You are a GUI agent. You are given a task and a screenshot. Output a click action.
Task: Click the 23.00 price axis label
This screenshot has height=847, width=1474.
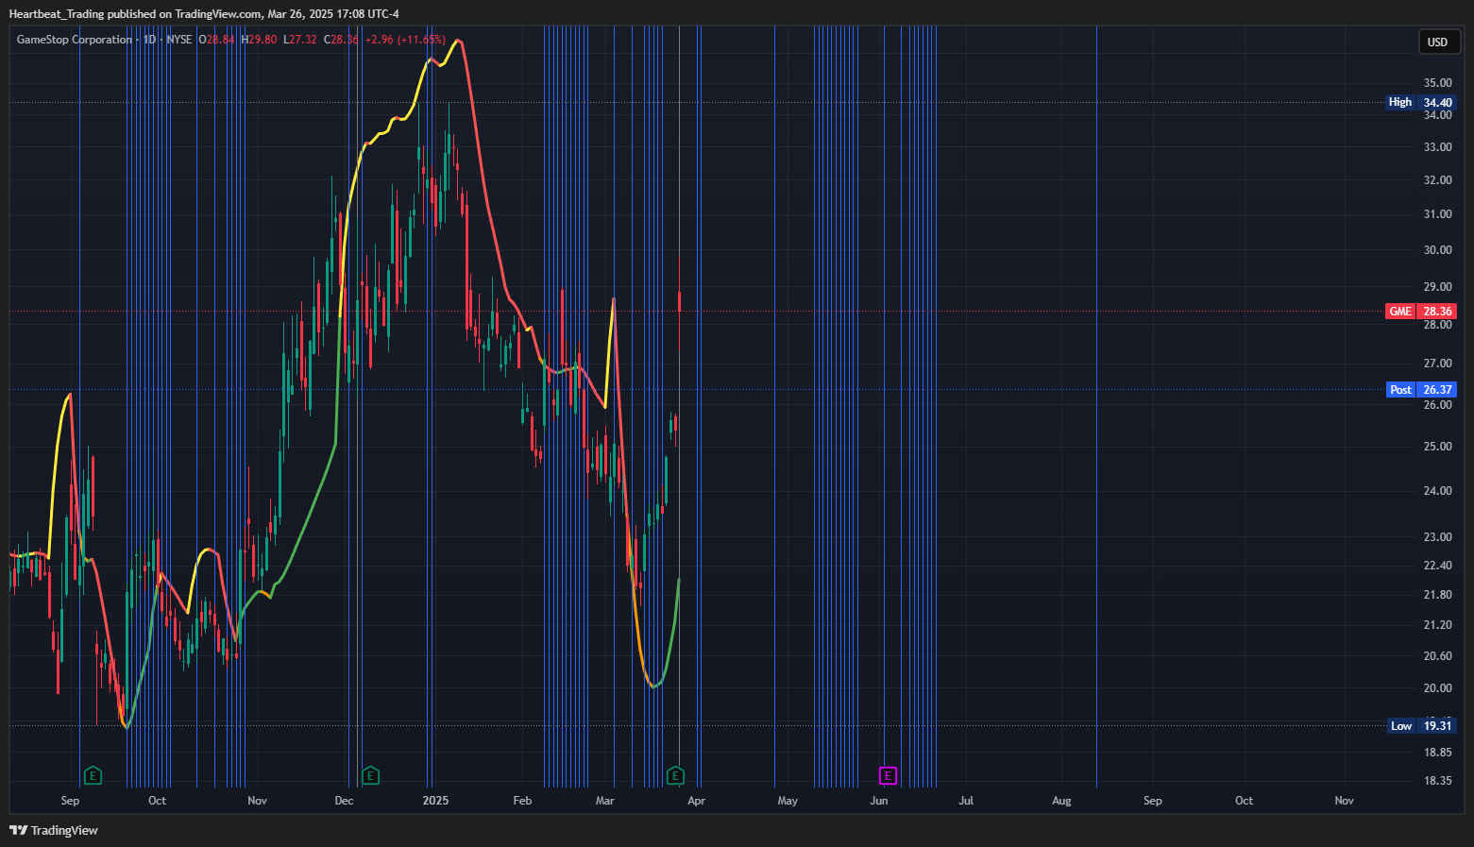coord(1438,537)
